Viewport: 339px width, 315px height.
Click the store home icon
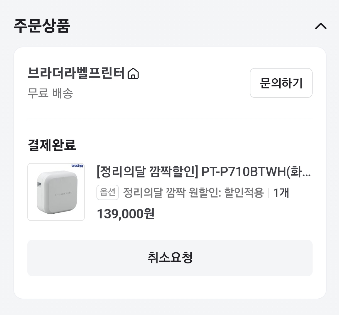click(134, 74)
